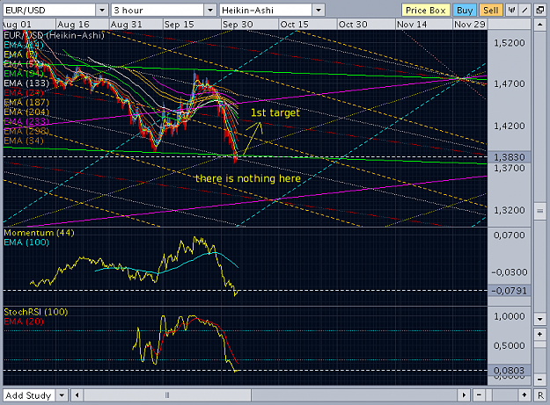Screen dimensions: 550x405
Task: Open the Heikin-Ashi chart type dropdown arrow
Action: (x=319, y=11)
